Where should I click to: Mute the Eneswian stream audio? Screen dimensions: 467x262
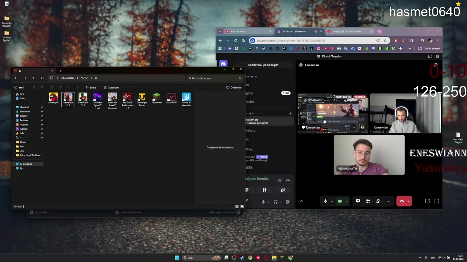[x=362, y=127]
